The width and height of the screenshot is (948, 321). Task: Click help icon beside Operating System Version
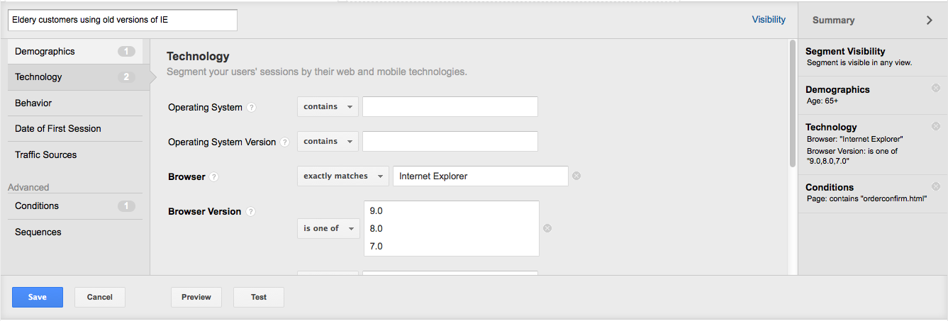click(x=285, y=142)
